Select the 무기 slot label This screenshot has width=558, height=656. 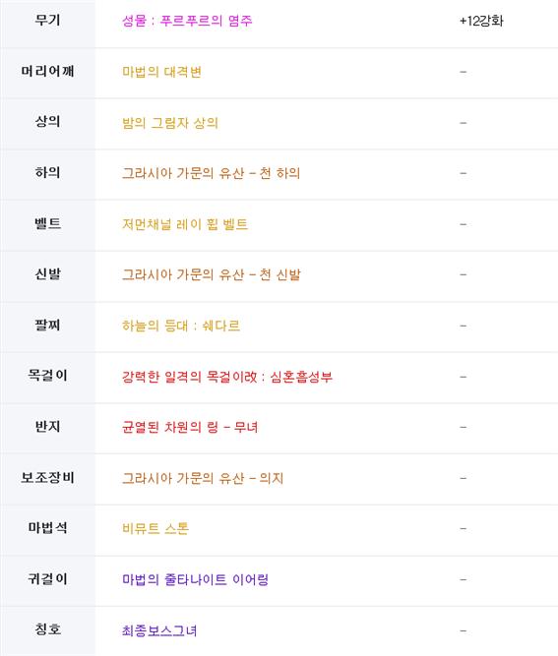point(47,20)
